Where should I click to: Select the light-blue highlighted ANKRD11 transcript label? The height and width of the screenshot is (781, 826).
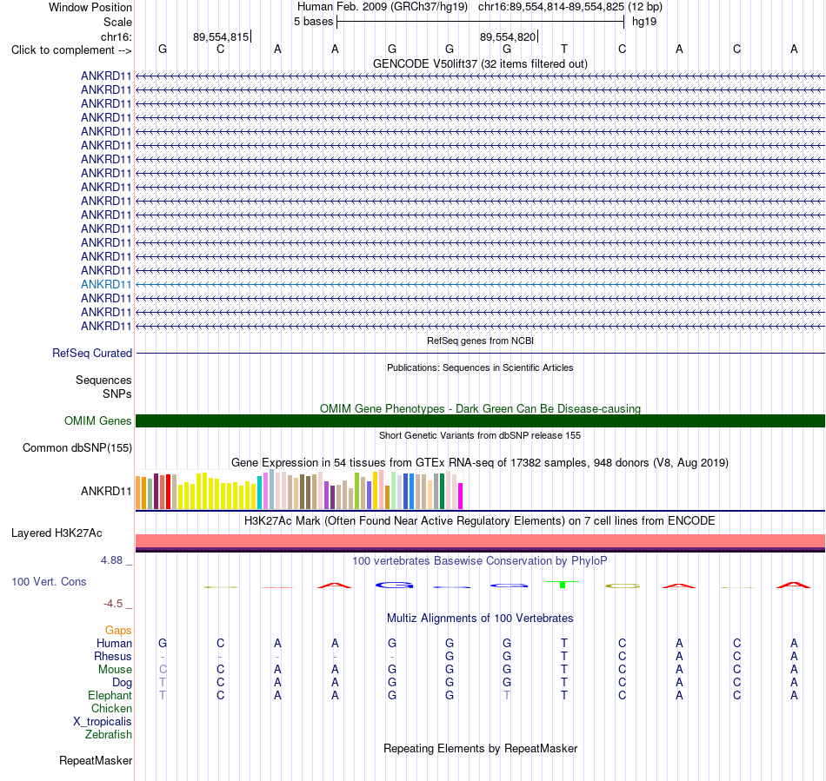pos(106,284)
